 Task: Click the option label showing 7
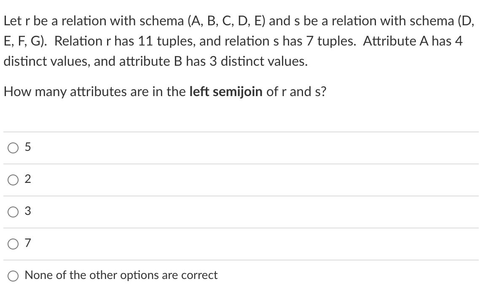pos(27,244)
